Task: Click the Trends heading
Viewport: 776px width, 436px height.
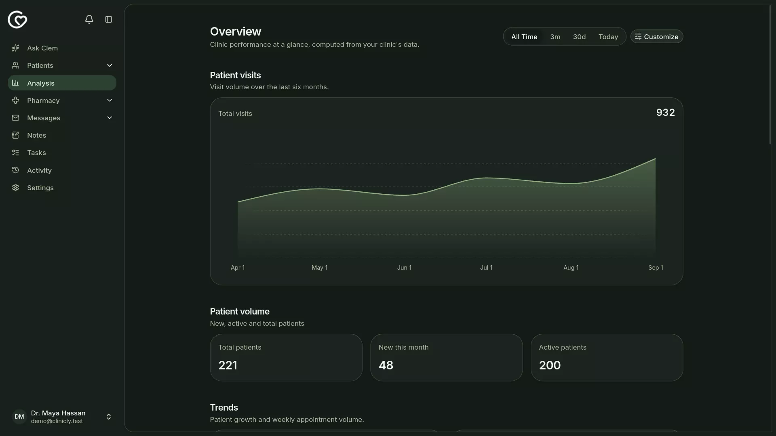Action: coord(224,408)
